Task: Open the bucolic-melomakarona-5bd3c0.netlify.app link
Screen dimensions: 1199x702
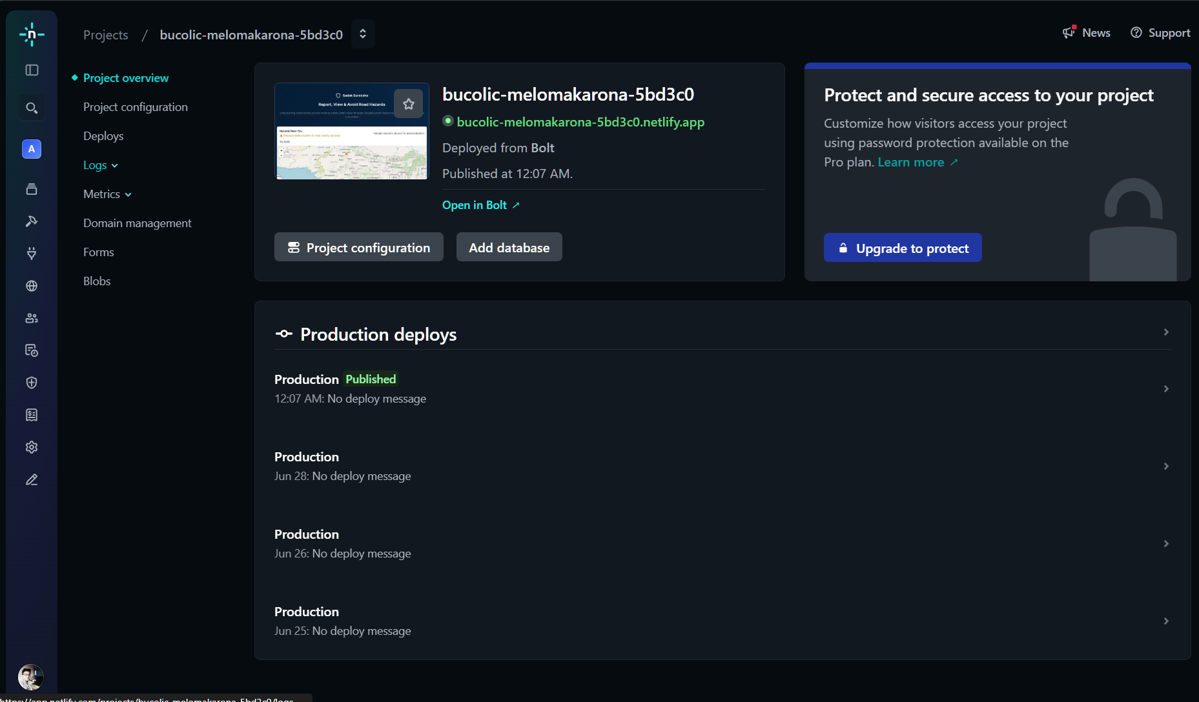Action: [580, 122]
